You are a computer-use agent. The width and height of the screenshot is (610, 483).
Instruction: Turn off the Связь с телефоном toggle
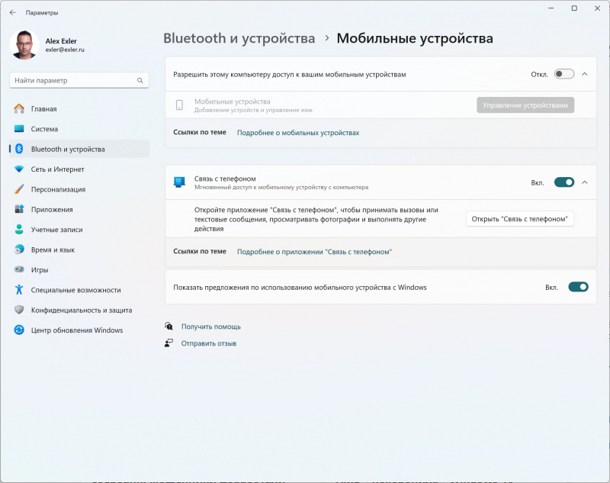563,182
